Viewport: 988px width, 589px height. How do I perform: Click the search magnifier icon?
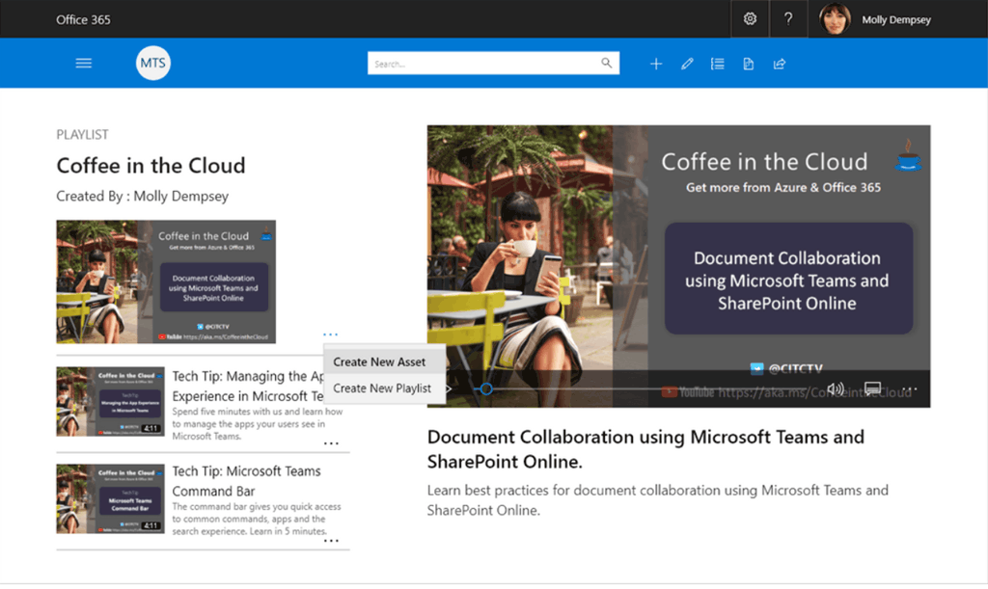coord(607,64)
